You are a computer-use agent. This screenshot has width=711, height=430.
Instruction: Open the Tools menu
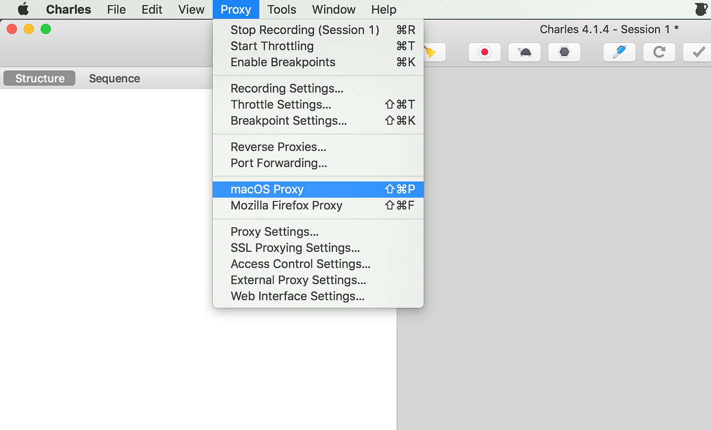tap(281, 9)
